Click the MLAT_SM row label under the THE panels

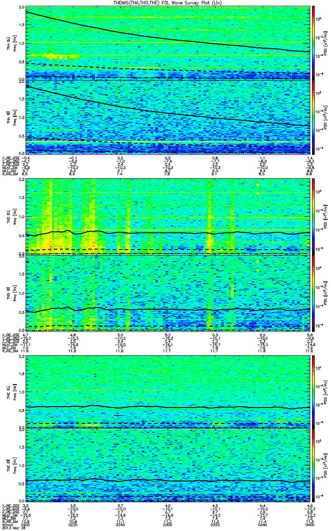tap(9, 515)
